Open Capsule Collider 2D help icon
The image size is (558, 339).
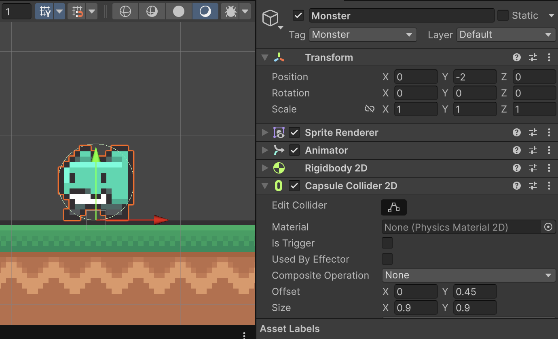[x=516, y=186]
